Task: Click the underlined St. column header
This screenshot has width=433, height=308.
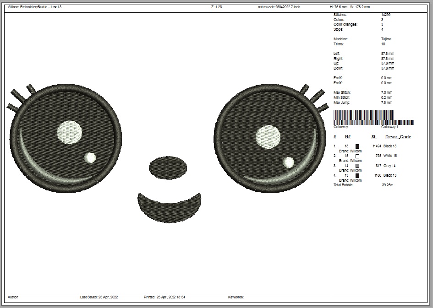Action: 374,137
